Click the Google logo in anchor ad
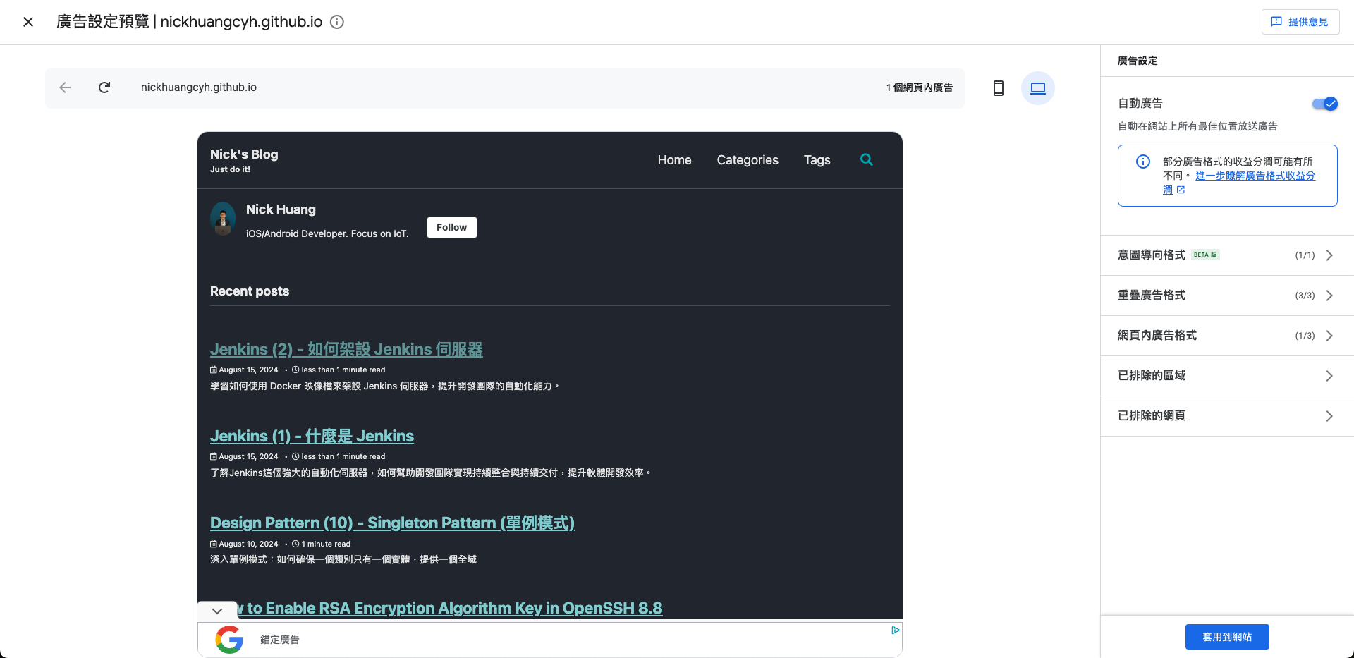 click(229, 640)
